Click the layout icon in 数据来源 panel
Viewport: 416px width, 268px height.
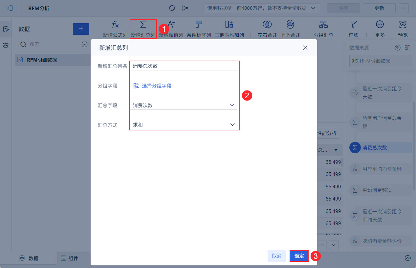407,48
